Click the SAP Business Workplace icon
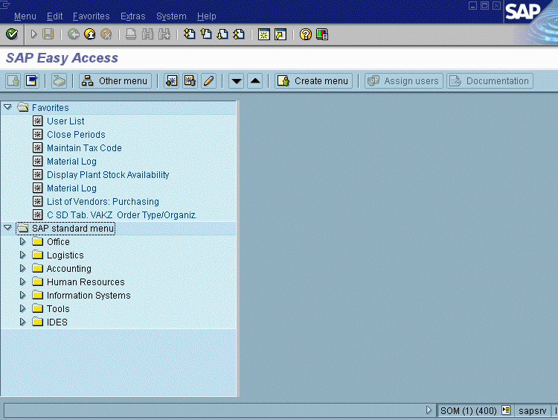The image size is (558, 420). pyautogui.click(x=59, y=81)
